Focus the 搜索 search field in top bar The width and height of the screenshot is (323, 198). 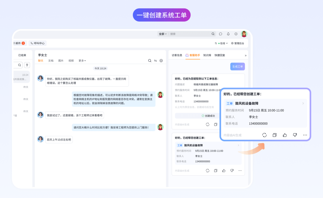tap(190, 34)
